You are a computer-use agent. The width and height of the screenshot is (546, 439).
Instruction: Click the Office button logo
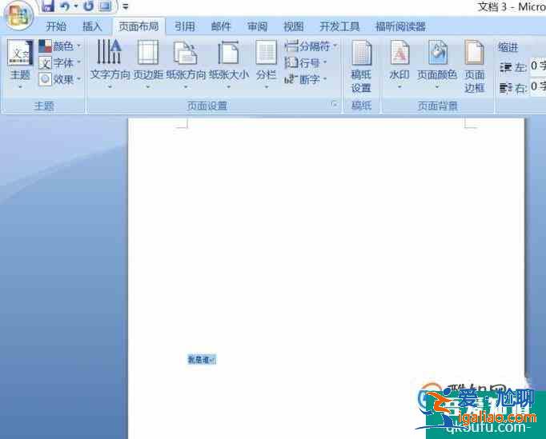point(18,16)
